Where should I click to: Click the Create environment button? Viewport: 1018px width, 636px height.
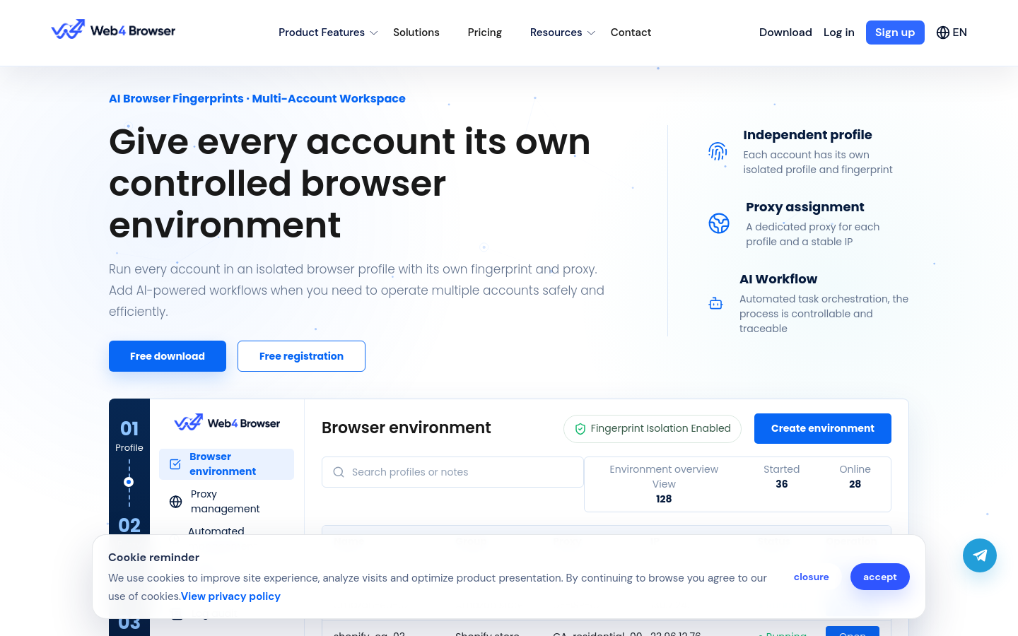pos(823,428)
